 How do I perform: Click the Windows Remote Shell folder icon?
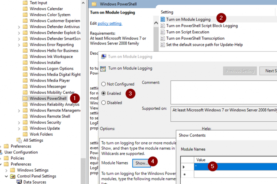[x=25, y=116]
